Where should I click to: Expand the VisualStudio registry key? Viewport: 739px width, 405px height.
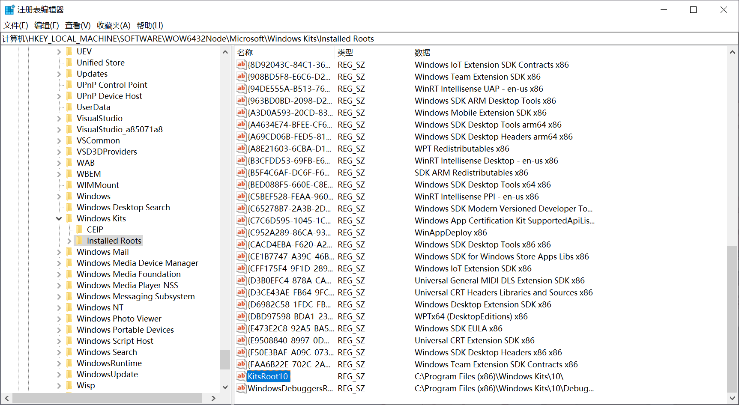click(x=59, y=119)
